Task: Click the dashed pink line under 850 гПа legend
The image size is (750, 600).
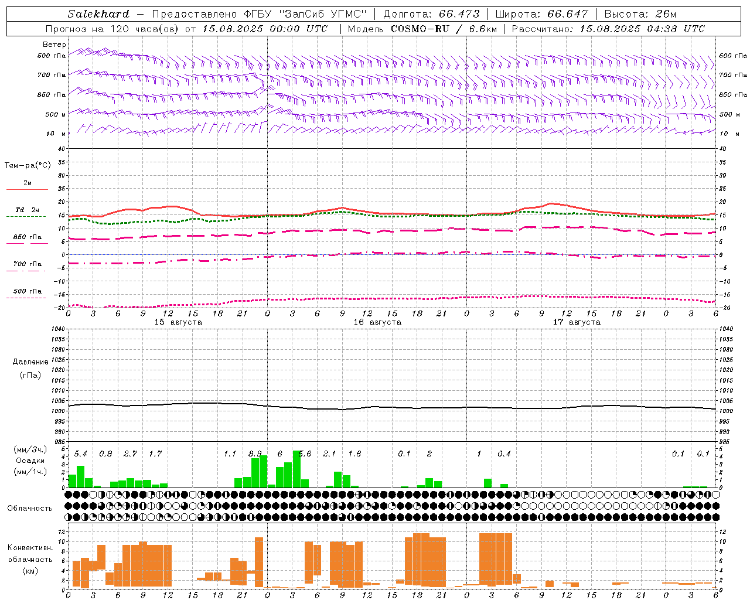Action: click(x=27, y=244)
